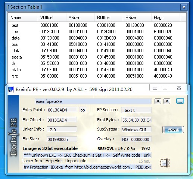Click the VSize column header
This screenshot has width=193, height=179.
point(80,18)
